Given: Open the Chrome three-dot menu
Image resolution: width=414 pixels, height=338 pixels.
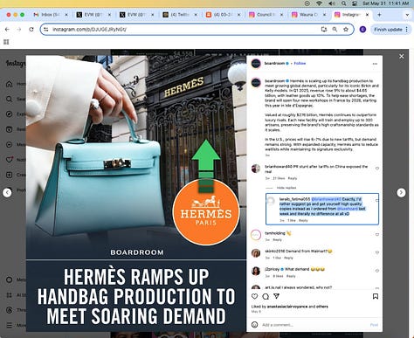Looking at the screenshot, I should (407, 29).
